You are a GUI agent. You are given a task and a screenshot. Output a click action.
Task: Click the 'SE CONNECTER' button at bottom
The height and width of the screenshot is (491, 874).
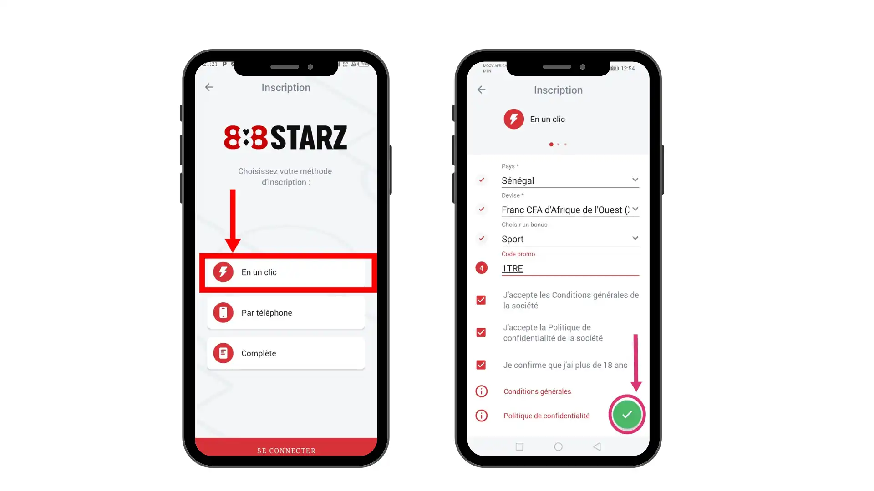(x=286, y=450)
